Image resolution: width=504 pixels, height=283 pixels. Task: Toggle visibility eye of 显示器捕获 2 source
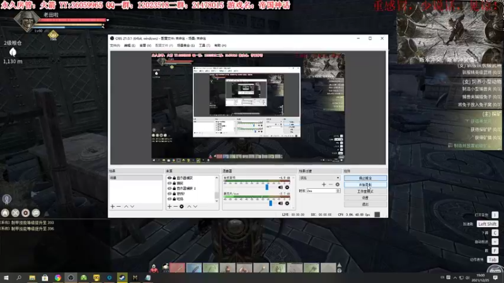pos(169,188)
